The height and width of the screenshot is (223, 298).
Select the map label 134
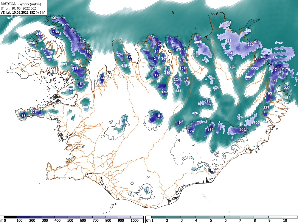[159, 45]
